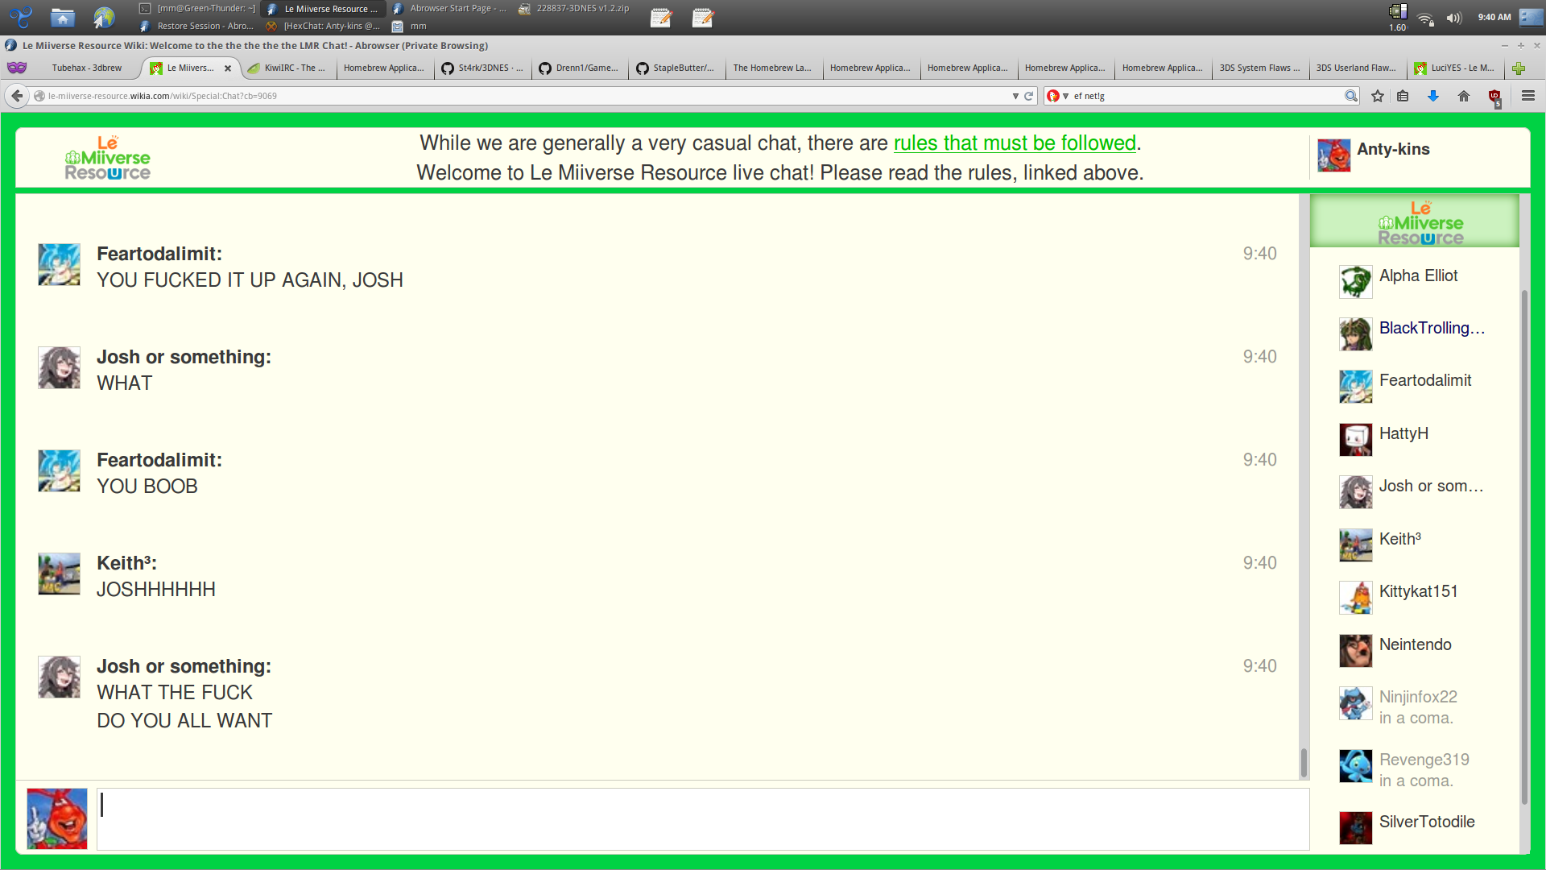Open a new tab with the green plus
Viewport: 1546px width, 870px height.
click(1519, 68)
